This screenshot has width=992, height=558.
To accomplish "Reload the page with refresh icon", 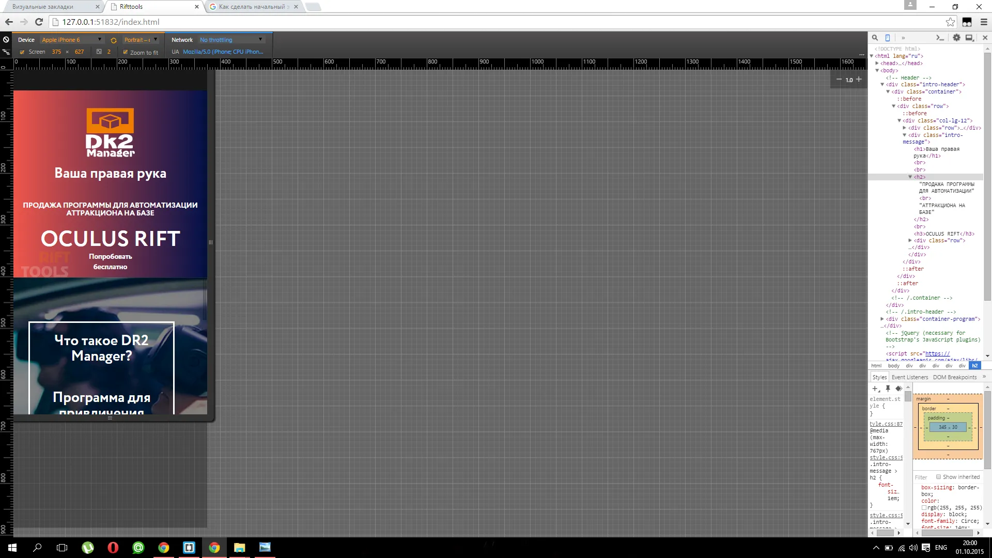I will [x=39, y=22].
